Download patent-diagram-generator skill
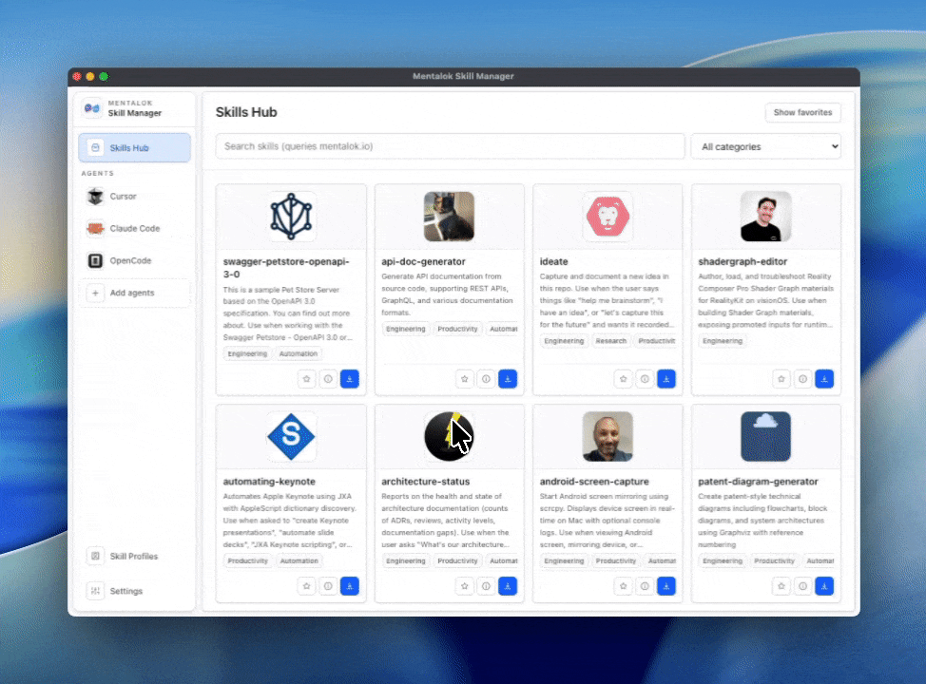This screenshot has height=684, width=926. [824, 586]
